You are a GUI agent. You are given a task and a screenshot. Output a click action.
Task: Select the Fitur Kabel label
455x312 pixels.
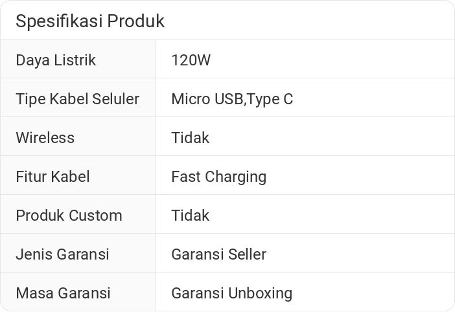pos(52,177)
